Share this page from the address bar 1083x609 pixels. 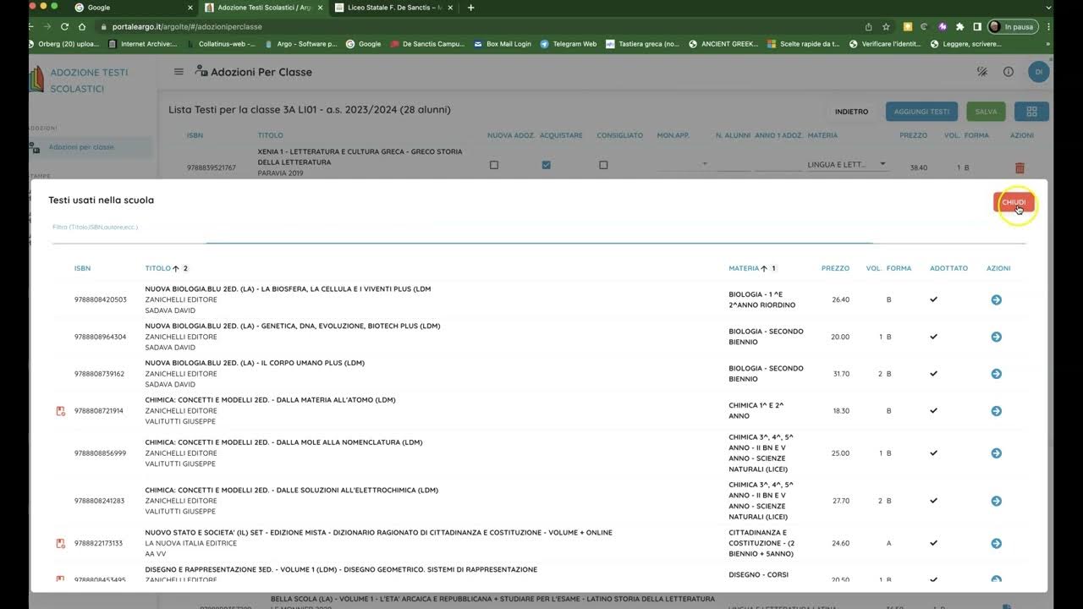[x=868, y=26]
